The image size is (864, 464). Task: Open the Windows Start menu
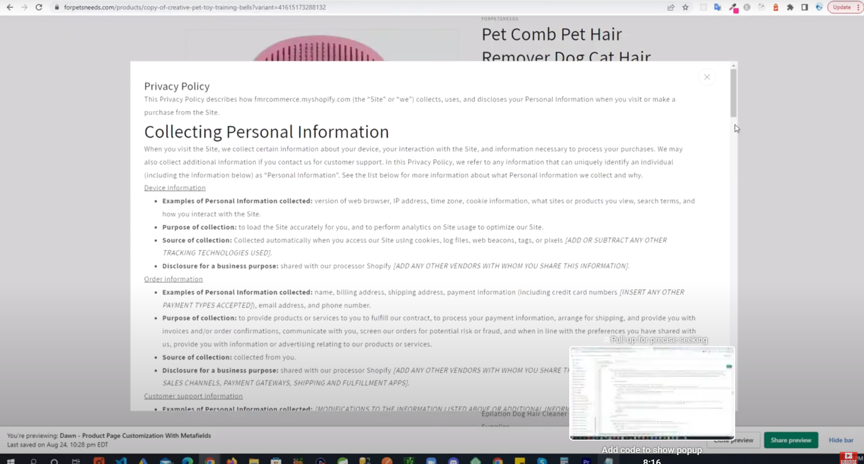(x=11, y=461)
